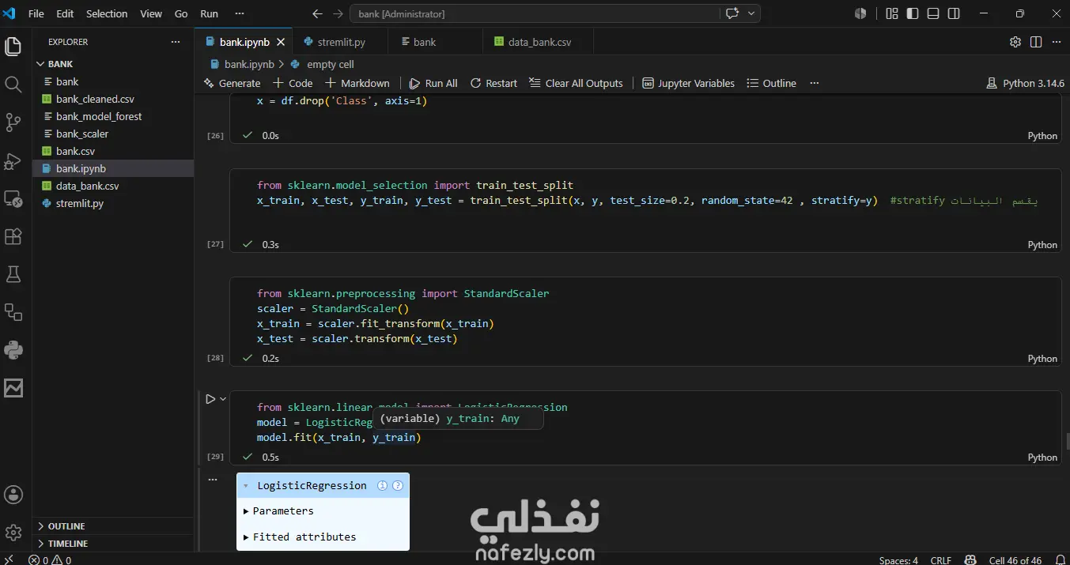Image resolution: width=1070 pixels, height=565 pixels.
Task: Toggle the primary side bar
Action: click(x=913, y=13)
